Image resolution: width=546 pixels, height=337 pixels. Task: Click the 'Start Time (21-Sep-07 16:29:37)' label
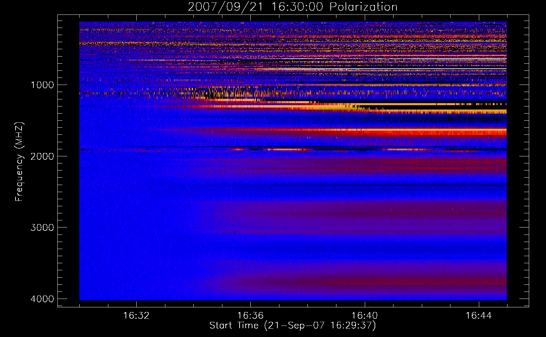(x=293, y=326)
